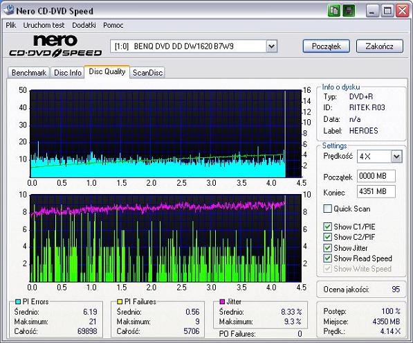The image size is (413, 343).
Task: Click the Zakończ button
Action: (380, 46)
